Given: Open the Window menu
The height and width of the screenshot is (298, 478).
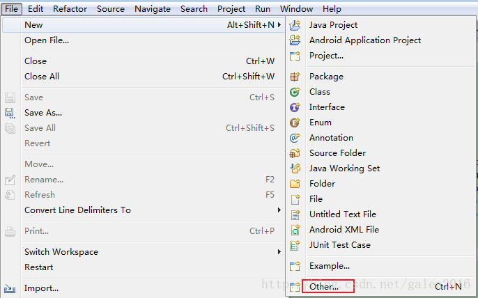Looking at the screenshot, I should (296, 9).
